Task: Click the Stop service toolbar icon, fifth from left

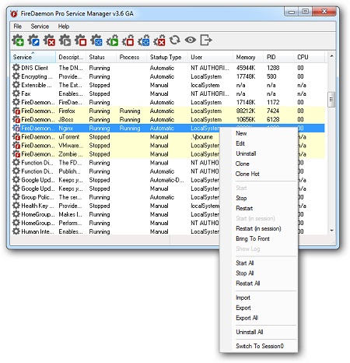Action: (x=81, y=41)
